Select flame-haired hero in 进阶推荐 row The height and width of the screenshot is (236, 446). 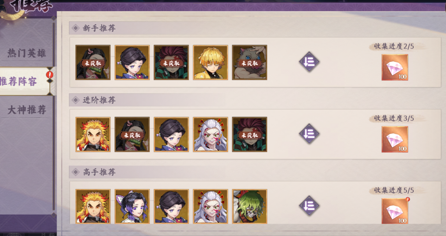tap(93, 134)
